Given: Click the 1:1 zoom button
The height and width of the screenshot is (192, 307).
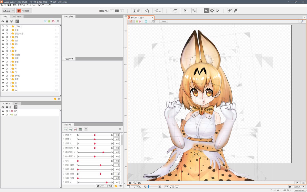Looking at the screenshot, I should tap(167, 187).
